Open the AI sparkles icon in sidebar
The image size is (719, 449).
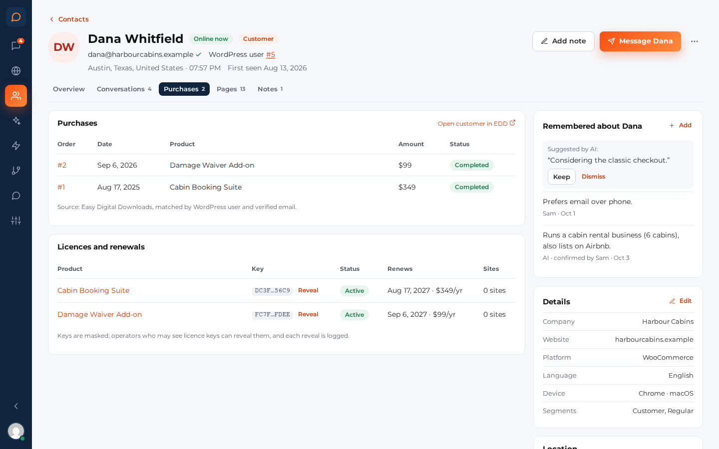tap(16, 121)
